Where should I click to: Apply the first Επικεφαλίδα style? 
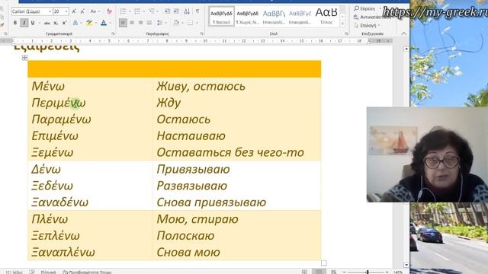pyautogui.click(x=274, y=17)
